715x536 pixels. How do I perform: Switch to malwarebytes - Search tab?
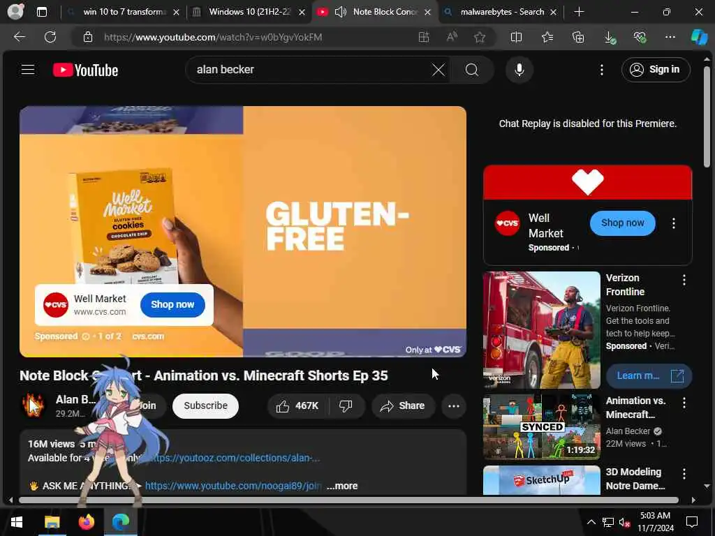click(502, 12)
